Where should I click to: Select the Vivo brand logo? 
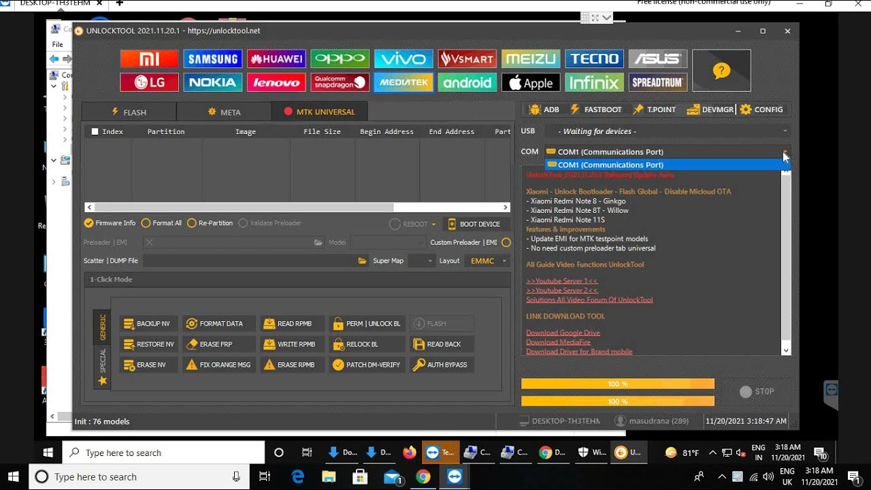[404, 59]
